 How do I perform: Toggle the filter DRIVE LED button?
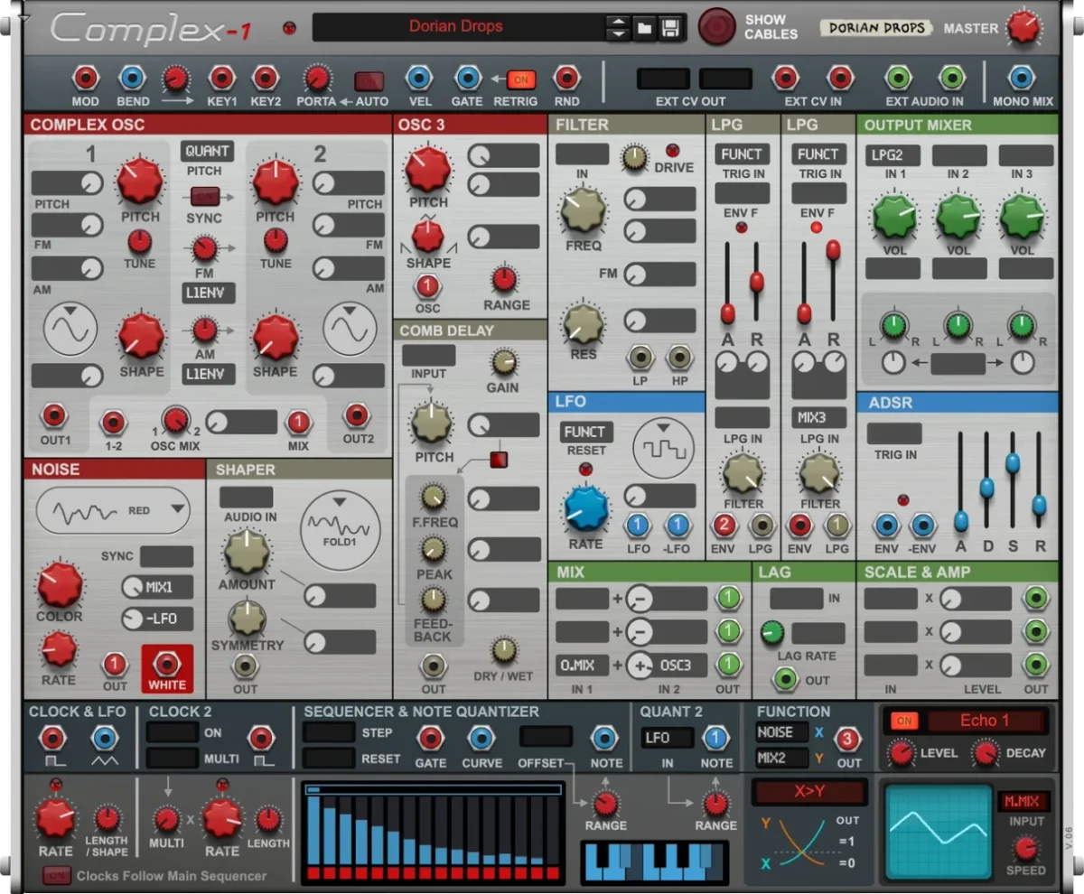673,151
